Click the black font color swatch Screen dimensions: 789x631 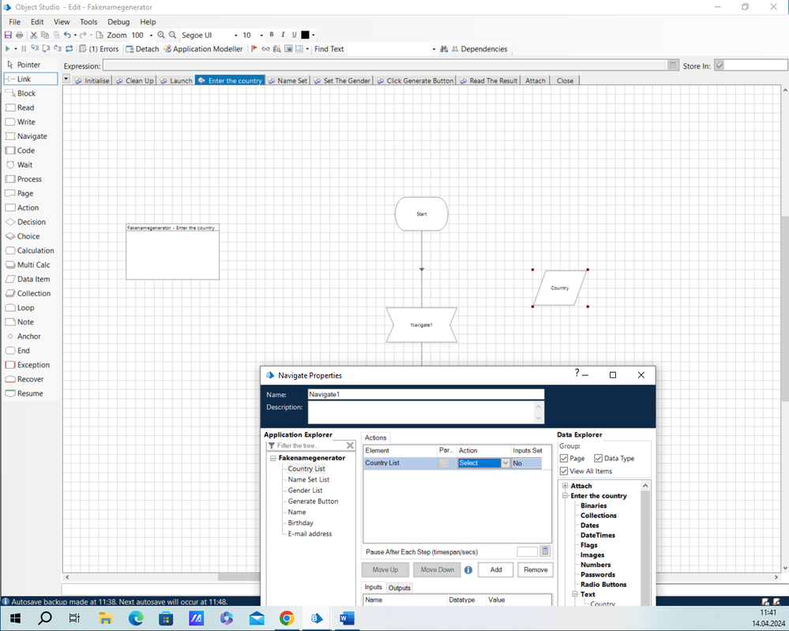point(306,36)
